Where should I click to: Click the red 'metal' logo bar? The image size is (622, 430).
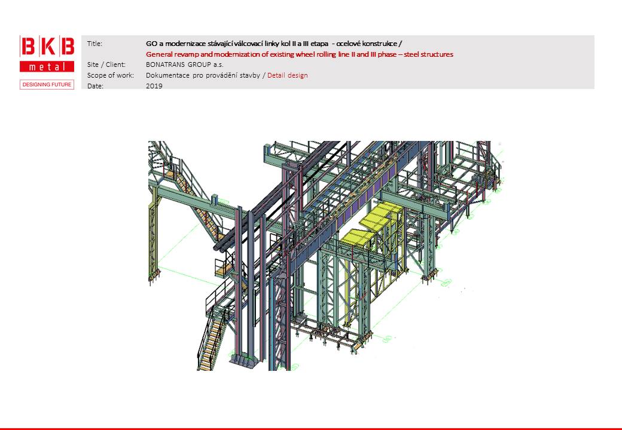(47, 66)
